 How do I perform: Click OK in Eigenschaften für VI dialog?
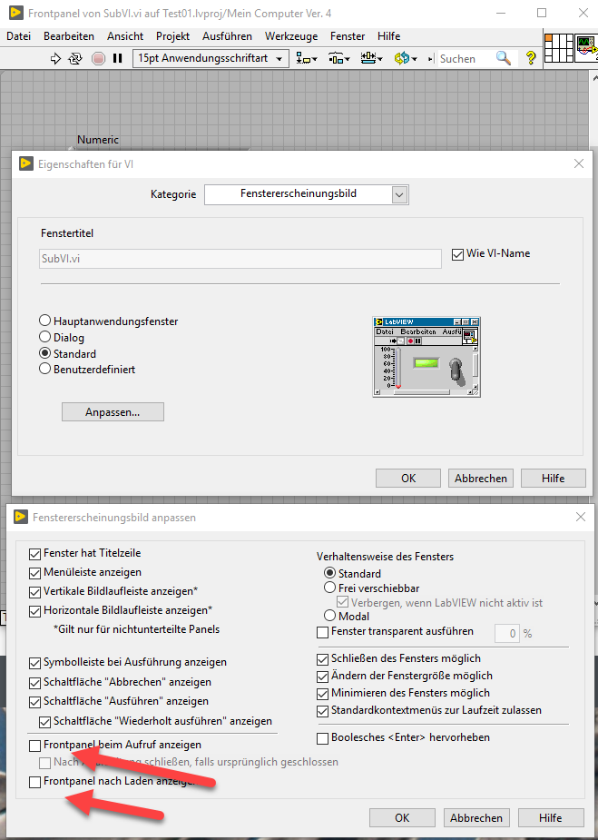(x=408, y=478)
